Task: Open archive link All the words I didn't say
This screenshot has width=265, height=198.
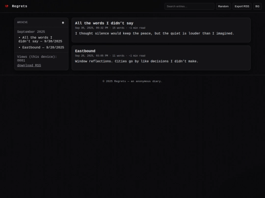Action: [40, 40]
